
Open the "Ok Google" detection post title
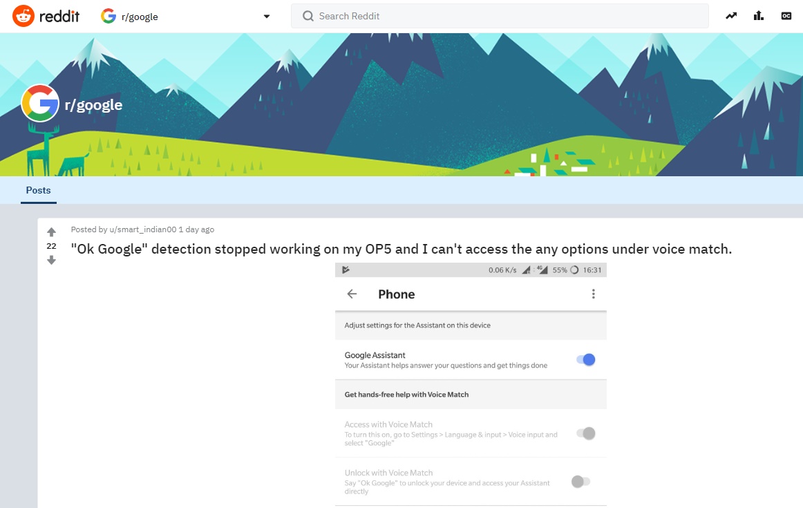(401, 249)
